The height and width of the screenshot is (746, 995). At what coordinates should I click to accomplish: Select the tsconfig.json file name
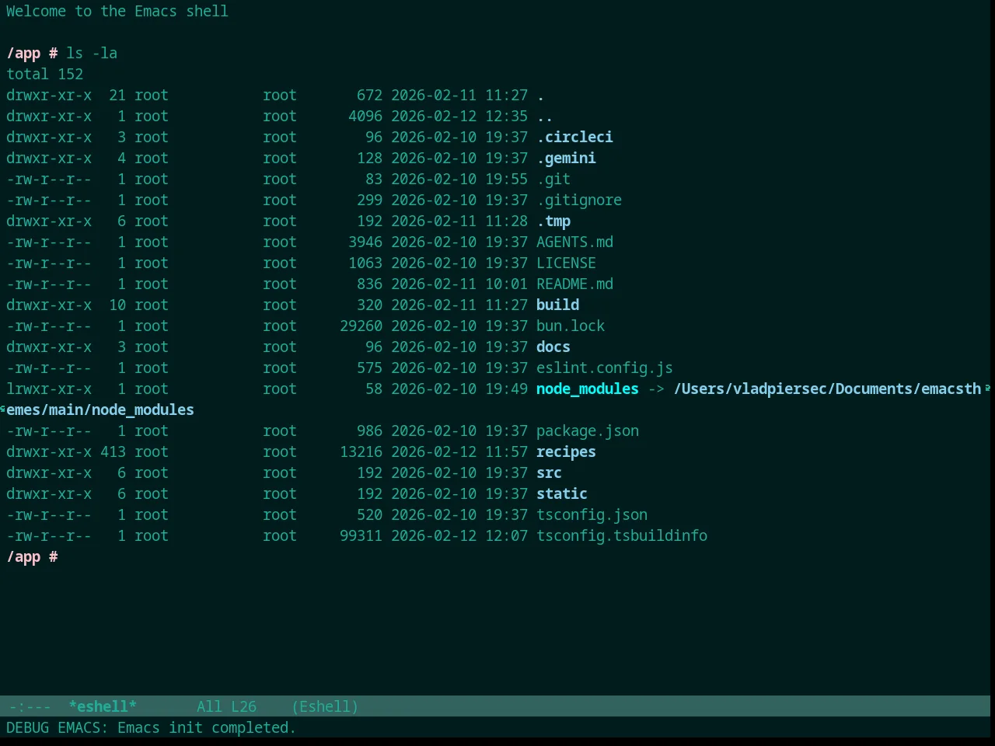(592, 514)
